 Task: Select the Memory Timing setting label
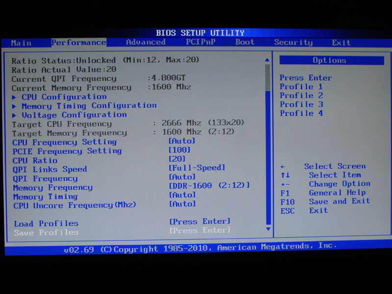point(46,197)
